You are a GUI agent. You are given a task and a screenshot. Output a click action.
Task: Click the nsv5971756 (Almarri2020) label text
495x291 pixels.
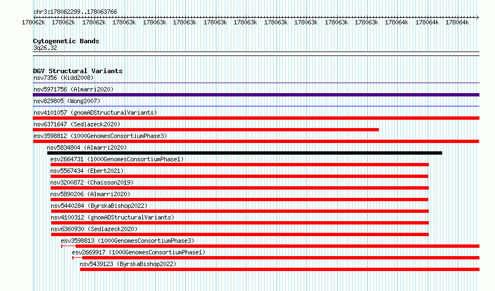[x=73, y=89]
